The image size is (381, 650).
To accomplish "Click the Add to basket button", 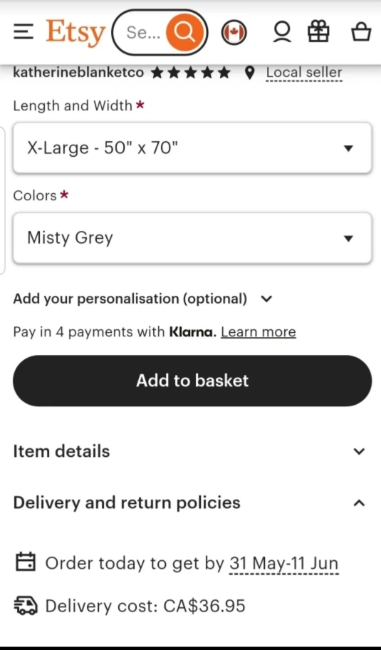I will (192, 381).
